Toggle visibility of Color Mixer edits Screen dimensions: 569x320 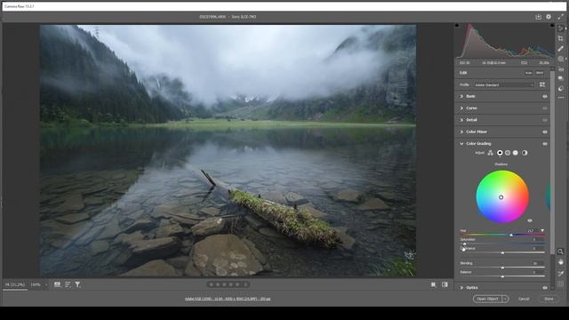pyautogui.click(x=545, y=132)
